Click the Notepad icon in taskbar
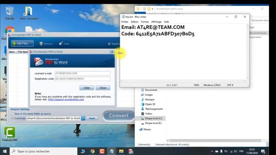Screen dimensions: 276x155 [x=112, y=151]
